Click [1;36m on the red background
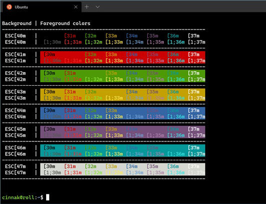266x204 pixels. click(x=176, y=61)
